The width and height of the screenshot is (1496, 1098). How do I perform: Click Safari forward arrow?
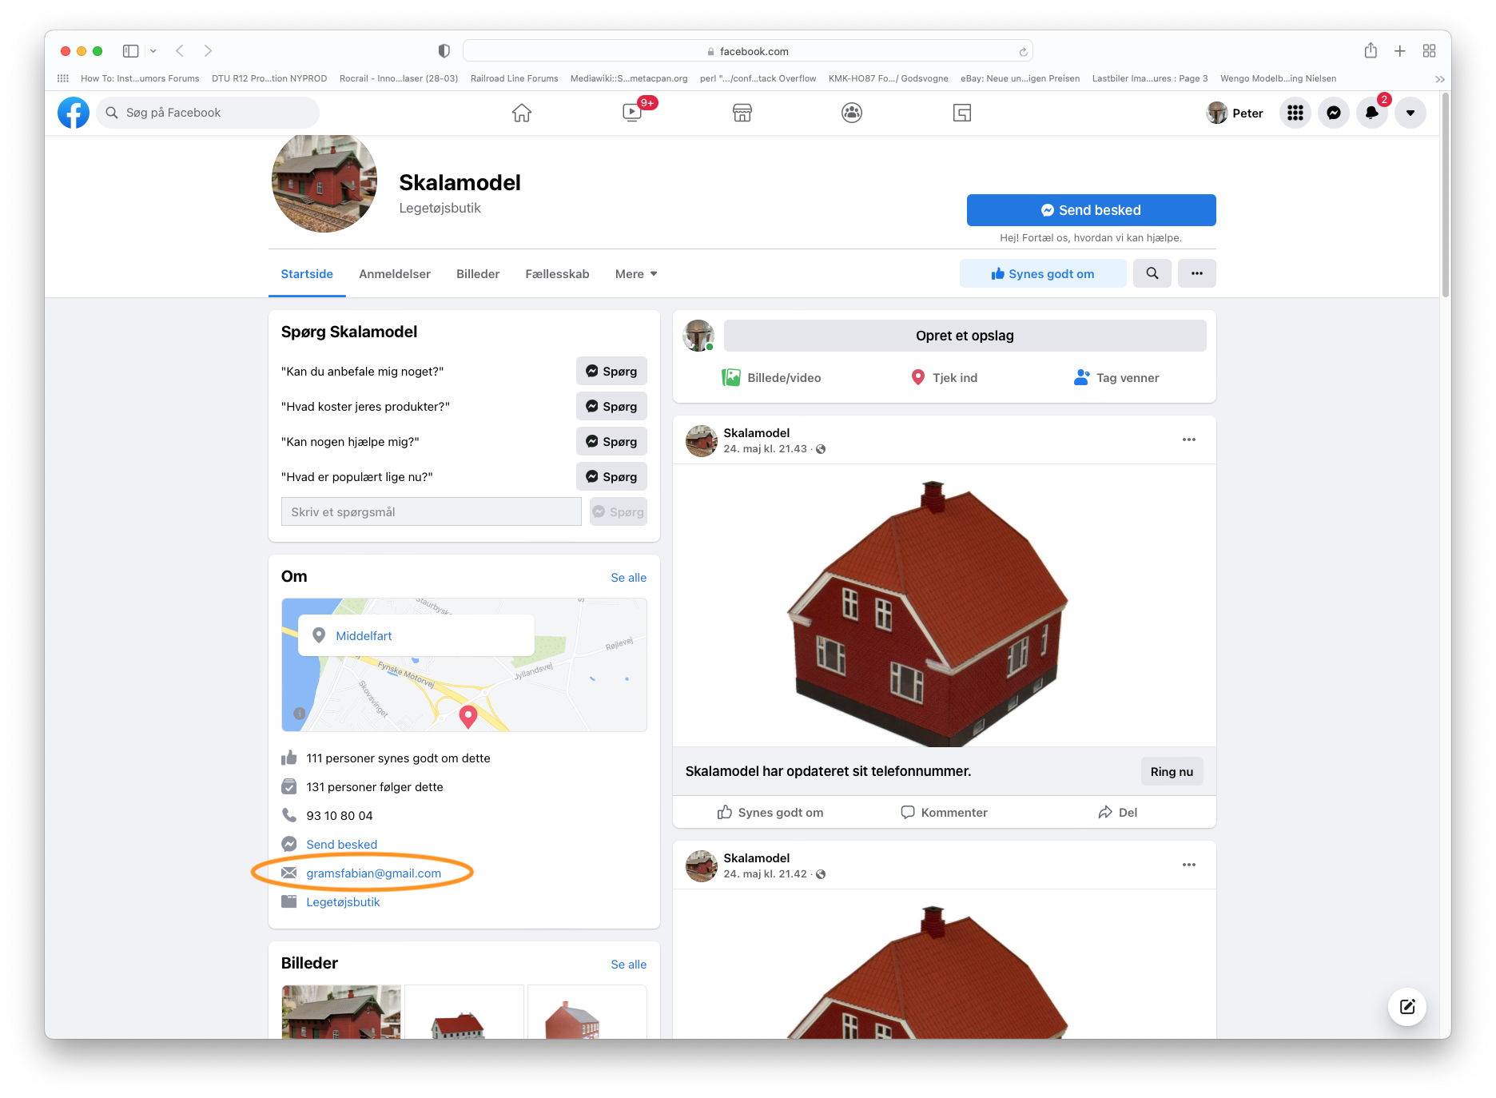(208, 51)
